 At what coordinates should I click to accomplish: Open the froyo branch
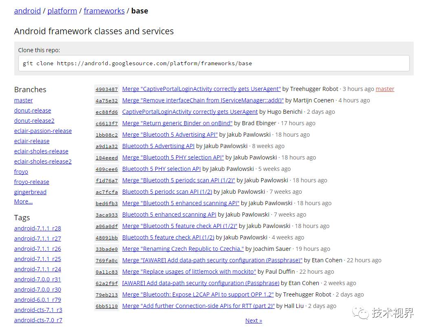21,172
